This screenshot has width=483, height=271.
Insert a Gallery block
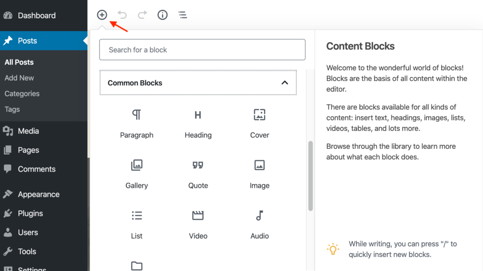tap(136, 174)
